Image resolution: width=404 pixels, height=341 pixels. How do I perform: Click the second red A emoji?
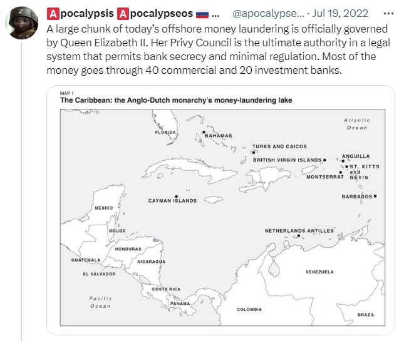click(x=123, y=14)
